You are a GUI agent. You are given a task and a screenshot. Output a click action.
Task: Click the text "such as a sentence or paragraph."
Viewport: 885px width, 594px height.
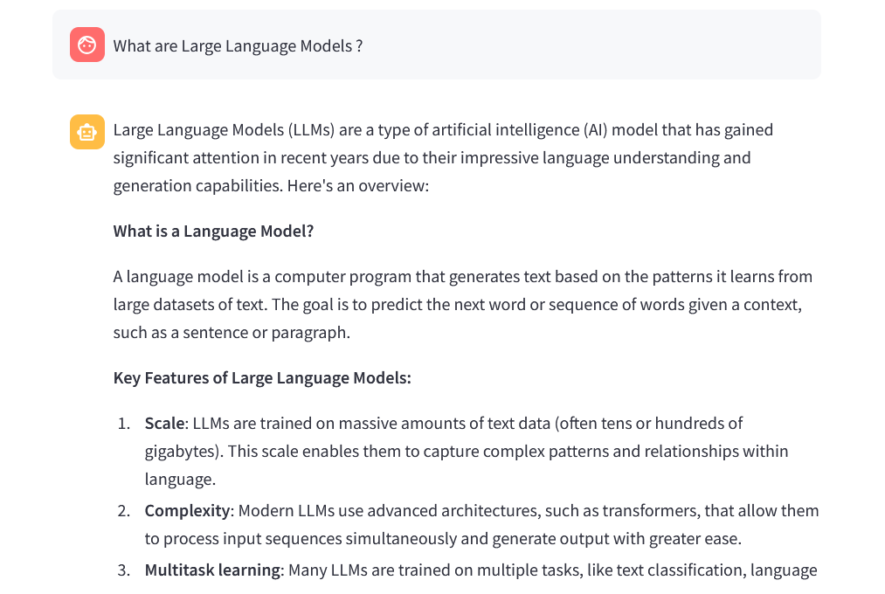pyautogui.click(x=232, y=333)
